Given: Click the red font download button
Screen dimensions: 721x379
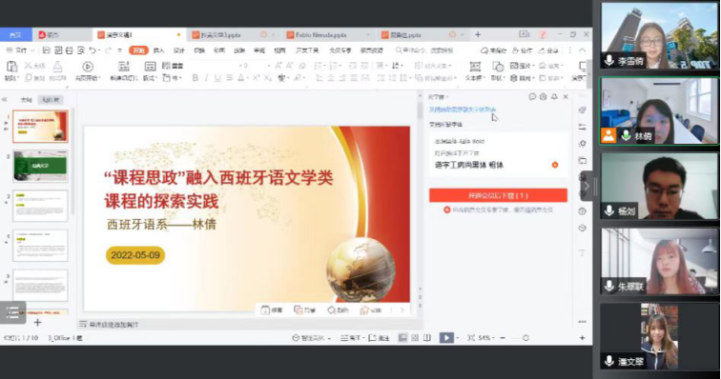Looking at the screenshot, I should click(x=498, y=195).
